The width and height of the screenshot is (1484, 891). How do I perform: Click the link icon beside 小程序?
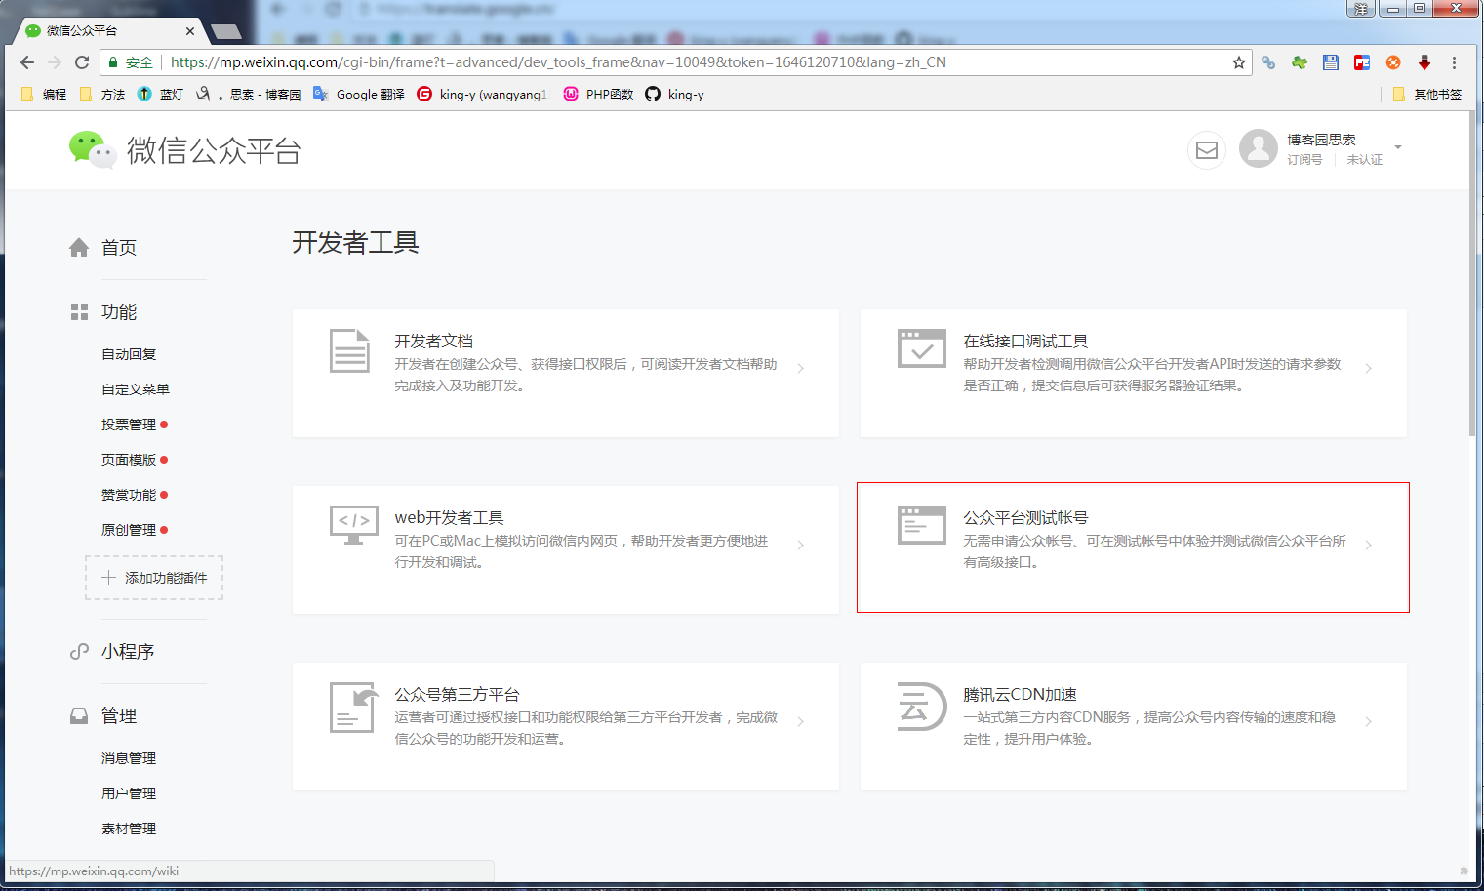[79, 651]
